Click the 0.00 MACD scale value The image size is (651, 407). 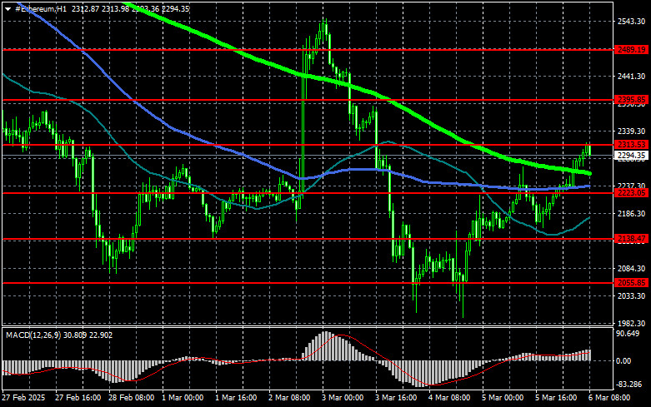click(x=623, y=361)
